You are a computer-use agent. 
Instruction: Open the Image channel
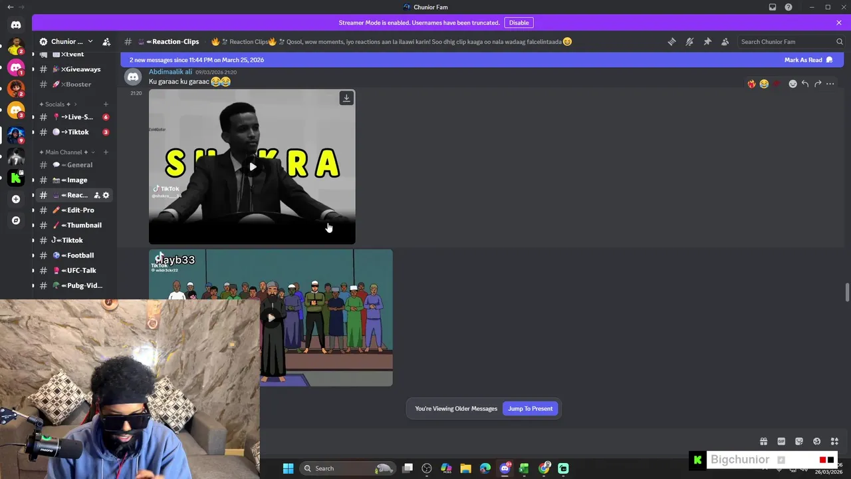tap(73, 180)
